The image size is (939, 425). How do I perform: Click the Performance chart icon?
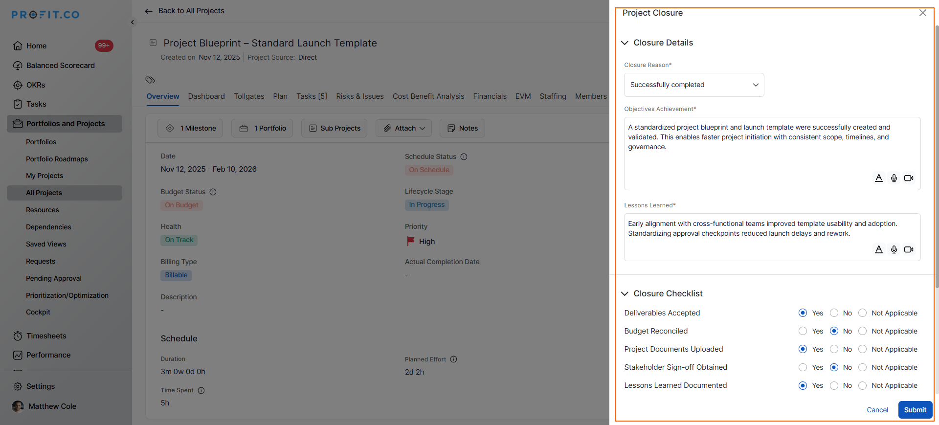[18, 355]
